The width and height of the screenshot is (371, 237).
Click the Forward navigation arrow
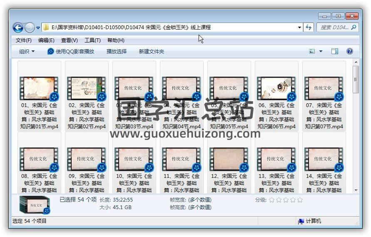tap(30, 28)
